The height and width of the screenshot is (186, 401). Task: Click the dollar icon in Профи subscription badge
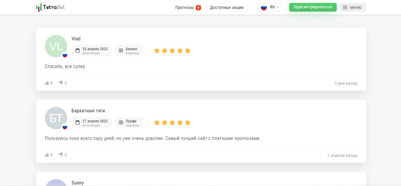click(121, 122)
